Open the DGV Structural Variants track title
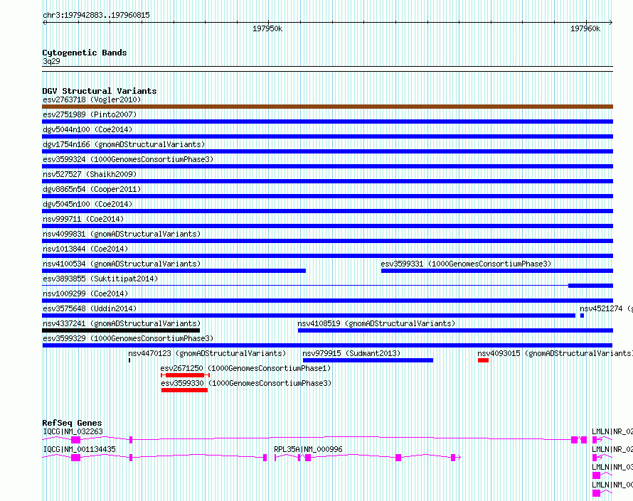 pos(100,91)
